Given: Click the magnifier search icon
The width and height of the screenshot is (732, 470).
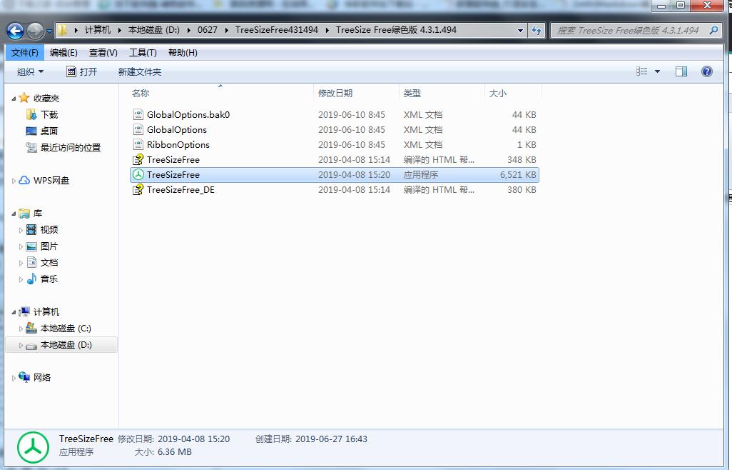Looking at the screenshot, I should [x=713, y=31].
